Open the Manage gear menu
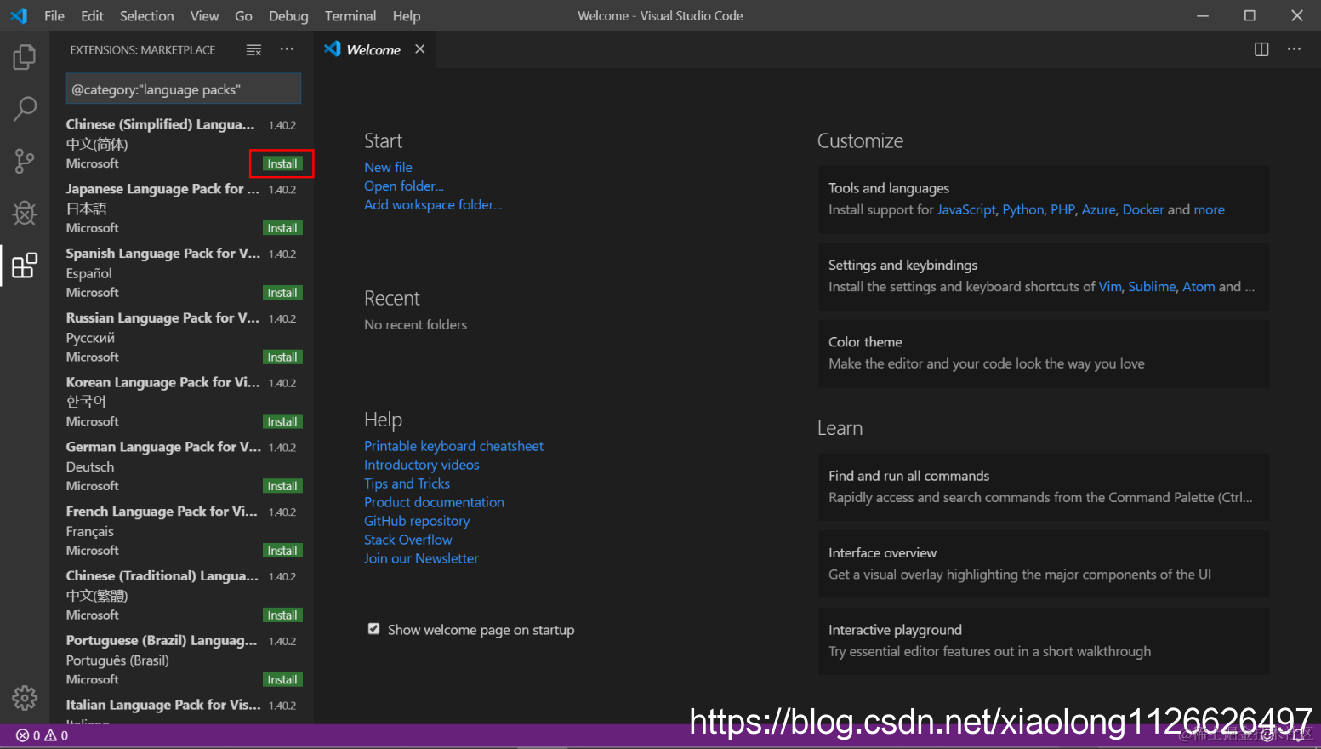Viewport: 1321px width, 749px height. click(x=25, y=698)
